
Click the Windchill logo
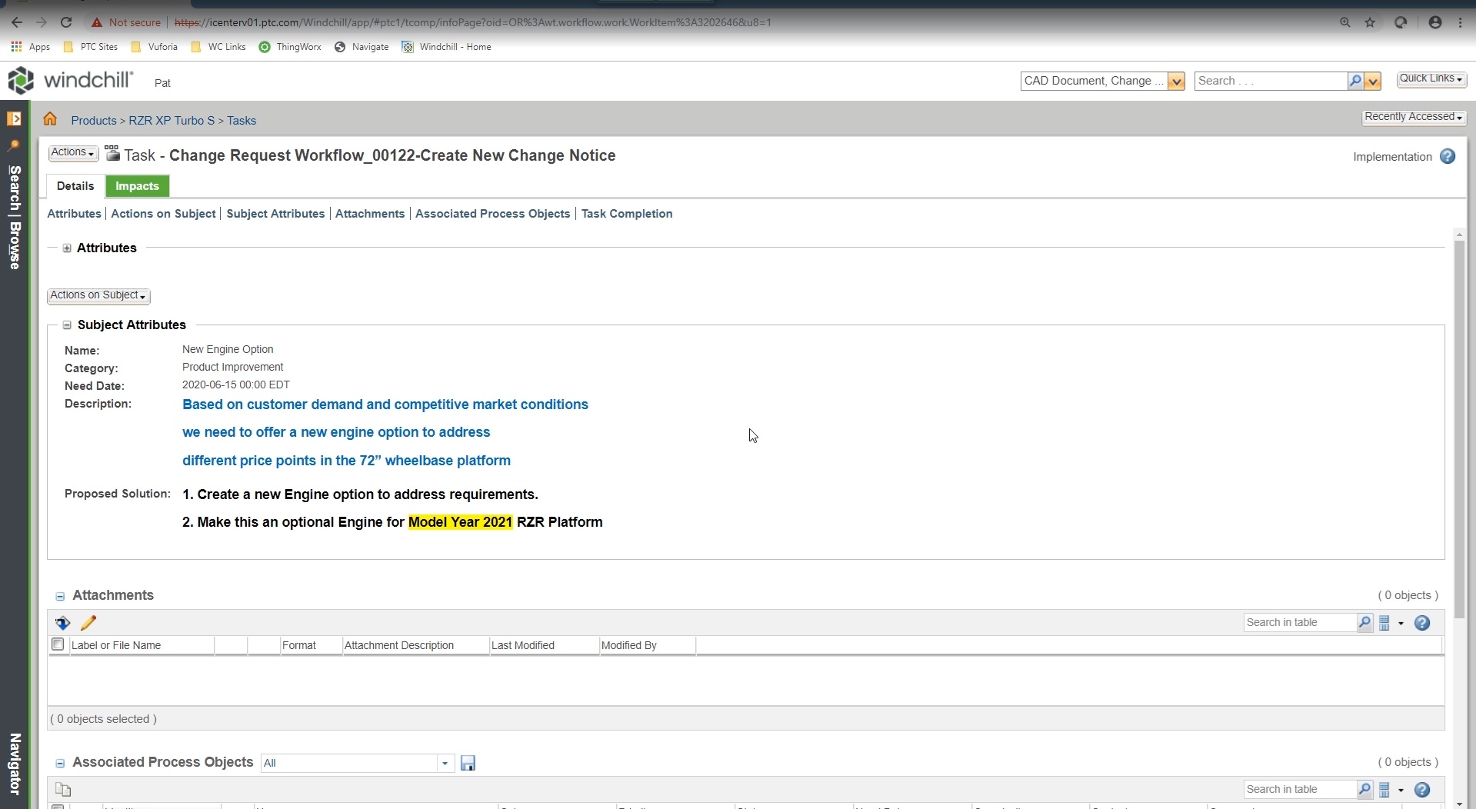(71, 80)
